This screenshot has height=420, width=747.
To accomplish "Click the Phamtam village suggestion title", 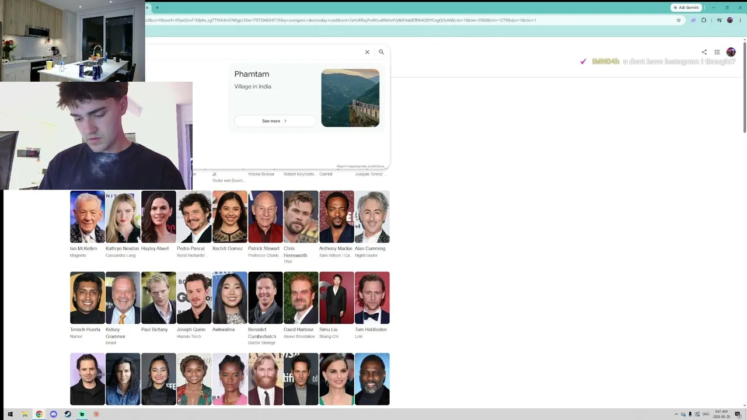I will point(252,74).
